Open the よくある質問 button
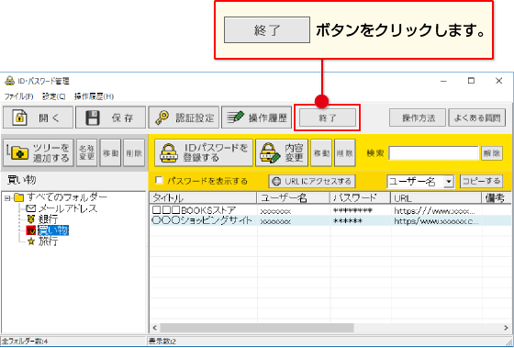The height and width of the screenshot is (348, 514). click(477, 118)
